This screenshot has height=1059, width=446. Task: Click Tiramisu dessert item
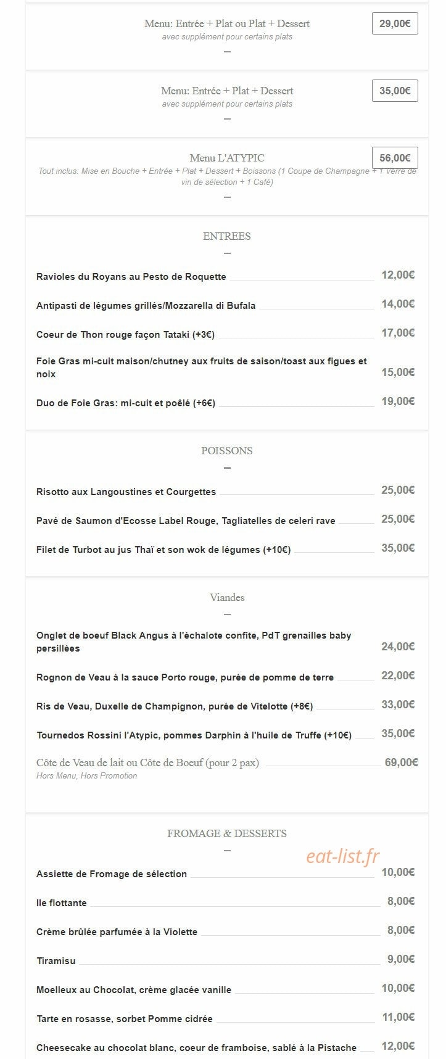pos(56,961)
